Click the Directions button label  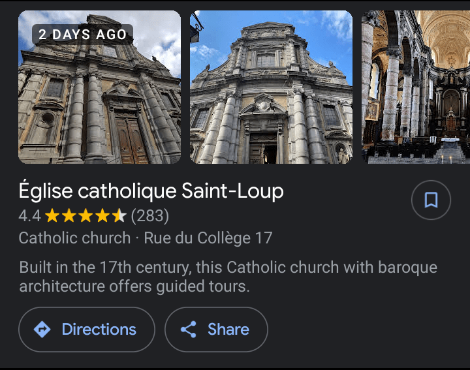coord(99,330)
